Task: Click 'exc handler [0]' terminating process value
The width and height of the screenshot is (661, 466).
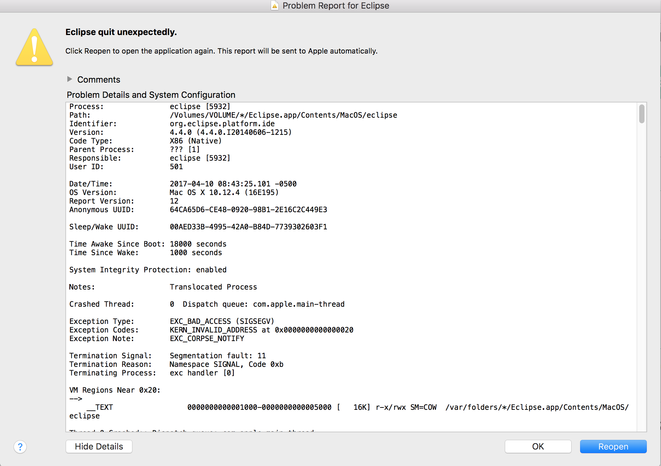Action: pyautogui.click(x=202, y=373)
